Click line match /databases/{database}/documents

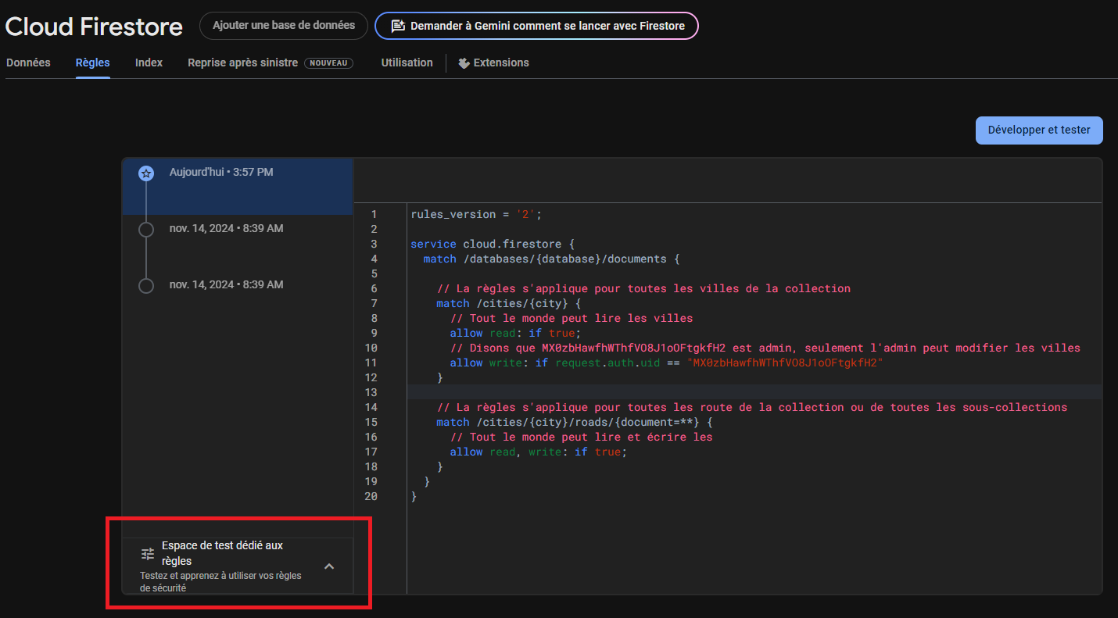pyautogui.click(x=552, y=259)
